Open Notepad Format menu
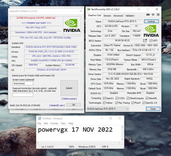 (54, 123)
